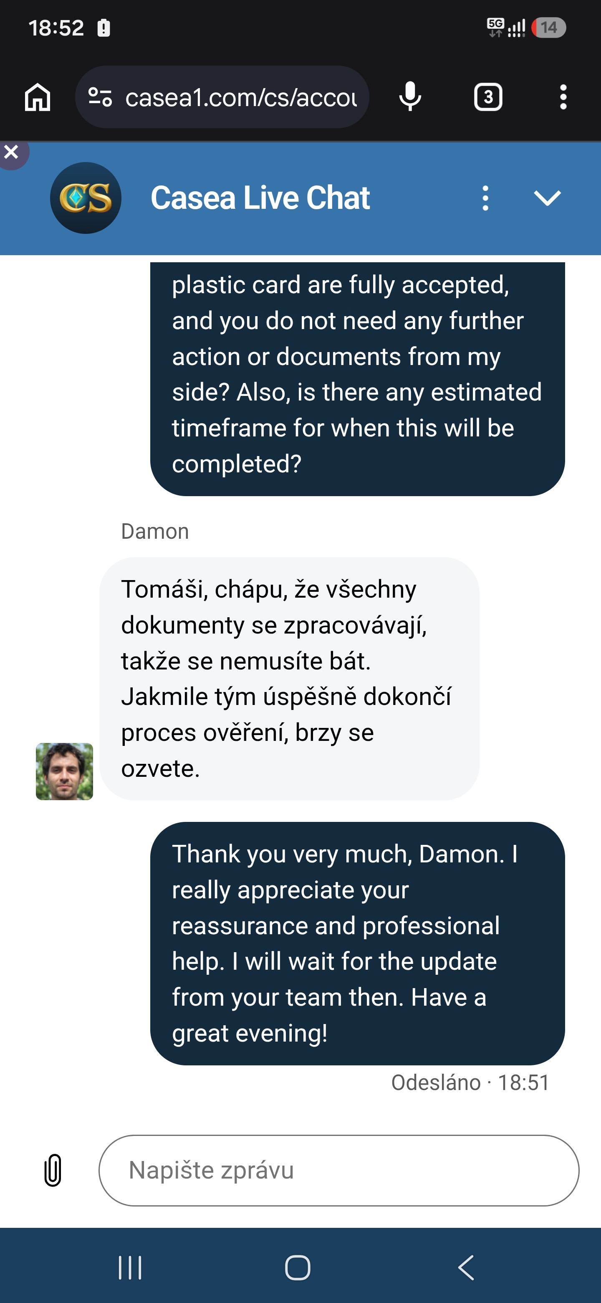Tap the Odesláno 18:51 status text

coord(470,1082)
